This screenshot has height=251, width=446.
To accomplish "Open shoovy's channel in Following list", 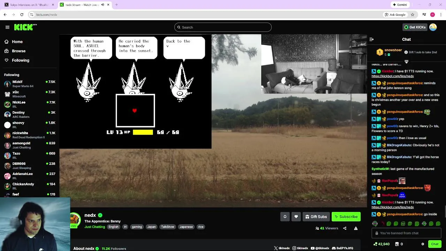I will (30, 125).
